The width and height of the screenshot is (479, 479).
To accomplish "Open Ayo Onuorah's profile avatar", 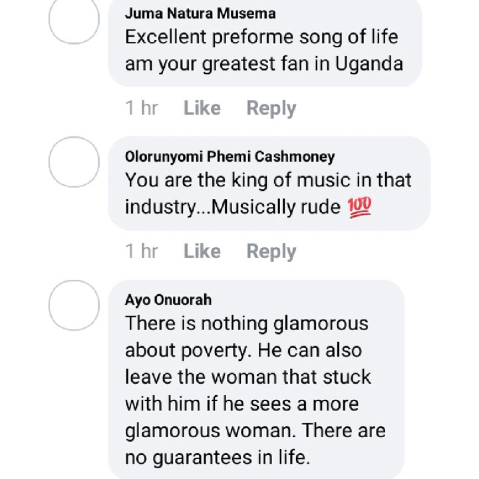I will pos(74,305).
